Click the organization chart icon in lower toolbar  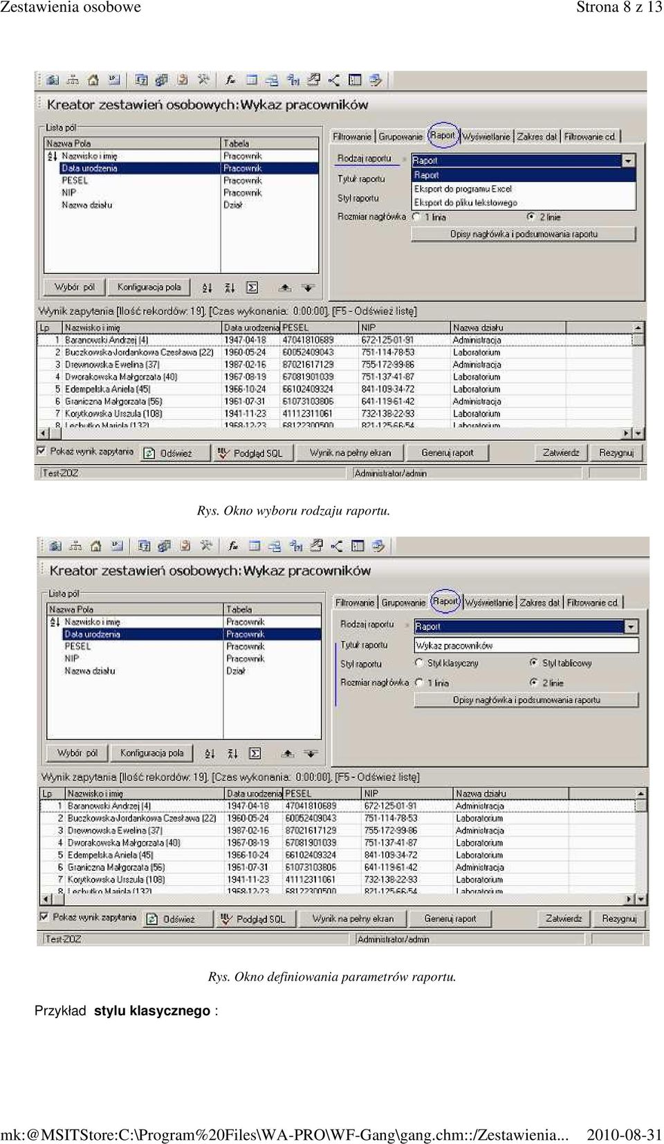(x=75, y=546)
